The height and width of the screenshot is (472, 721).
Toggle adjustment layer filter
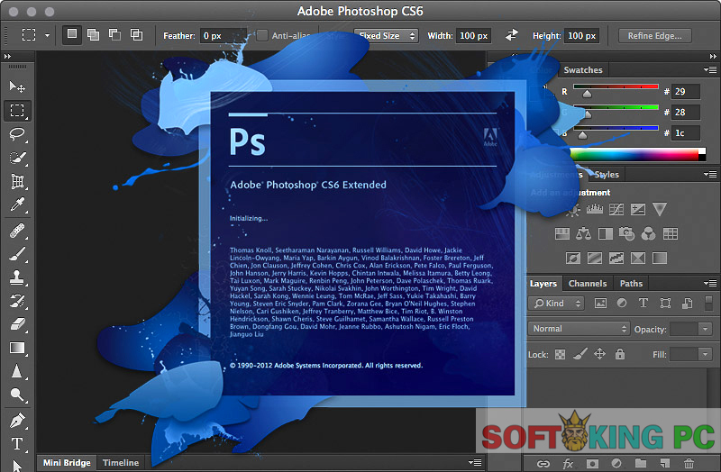tap(622, 303)
